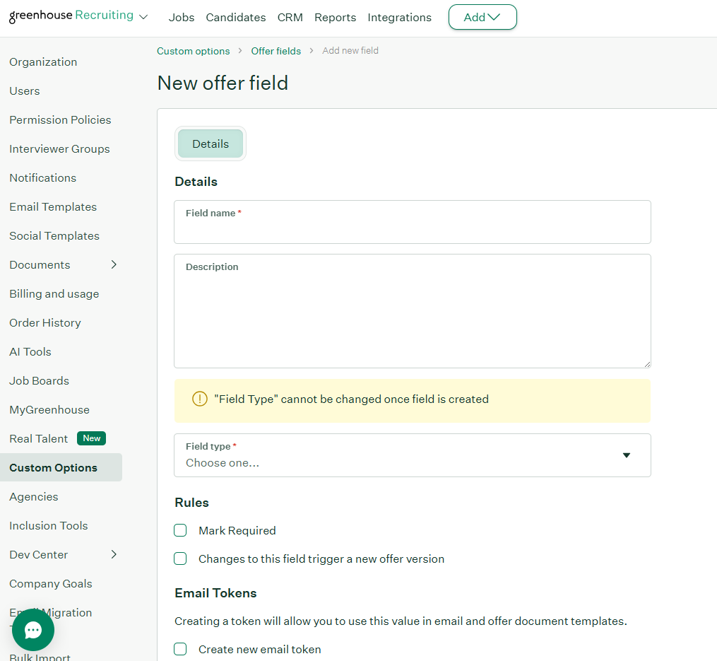Open Organization settings in sidebar
Screen dimensions: 717x661
point(43,62)
